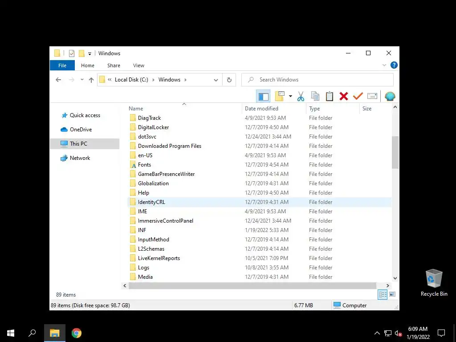Expand hidden breadcrumb path chevrons

pos(110,80)
